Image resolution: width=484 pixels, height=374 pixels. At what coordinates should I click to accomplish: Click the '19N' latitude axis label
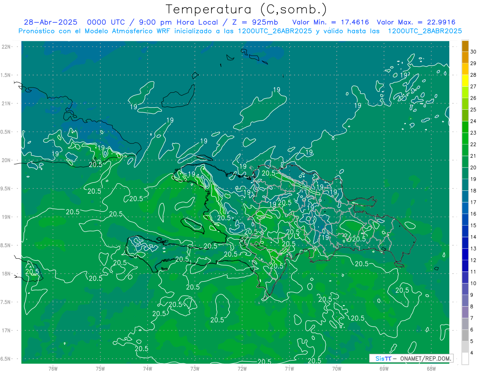tap(6, 217)
